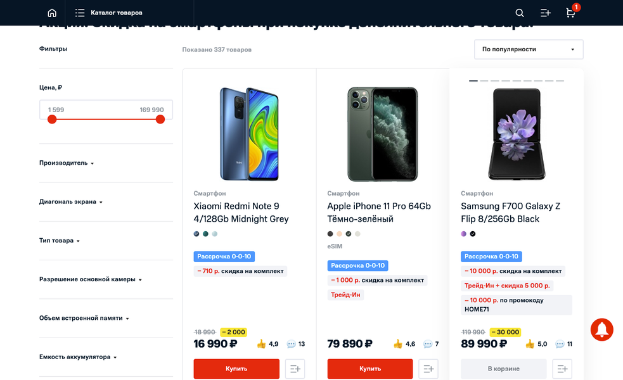
Task: Expand the Производитель filter
Action: pos(67,163)
